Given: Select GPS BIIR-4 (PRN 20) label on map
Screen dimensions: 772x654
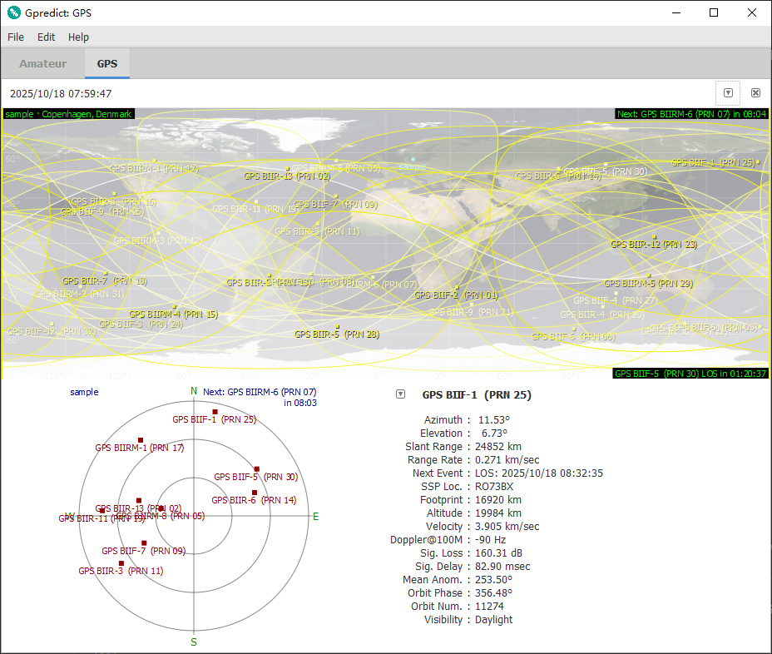Looking at the screenshot, I should [602, 315].
